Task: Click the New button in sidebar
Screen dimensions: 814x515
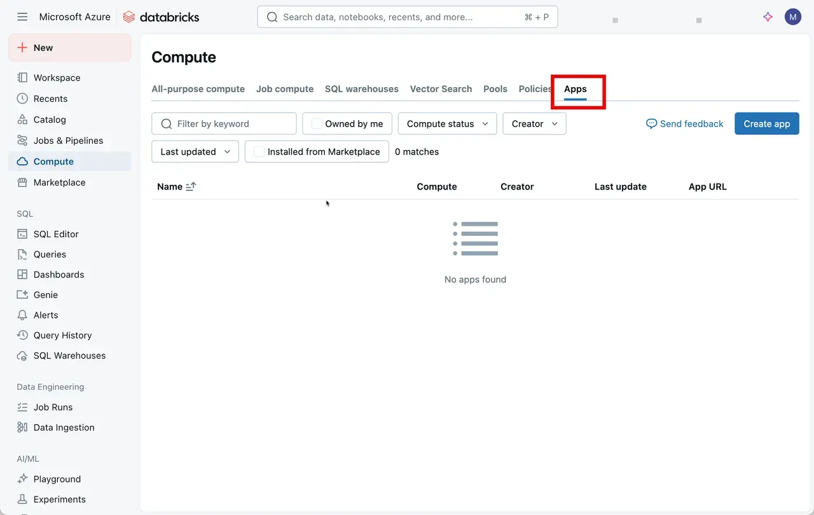Action: tap(70, 48)
